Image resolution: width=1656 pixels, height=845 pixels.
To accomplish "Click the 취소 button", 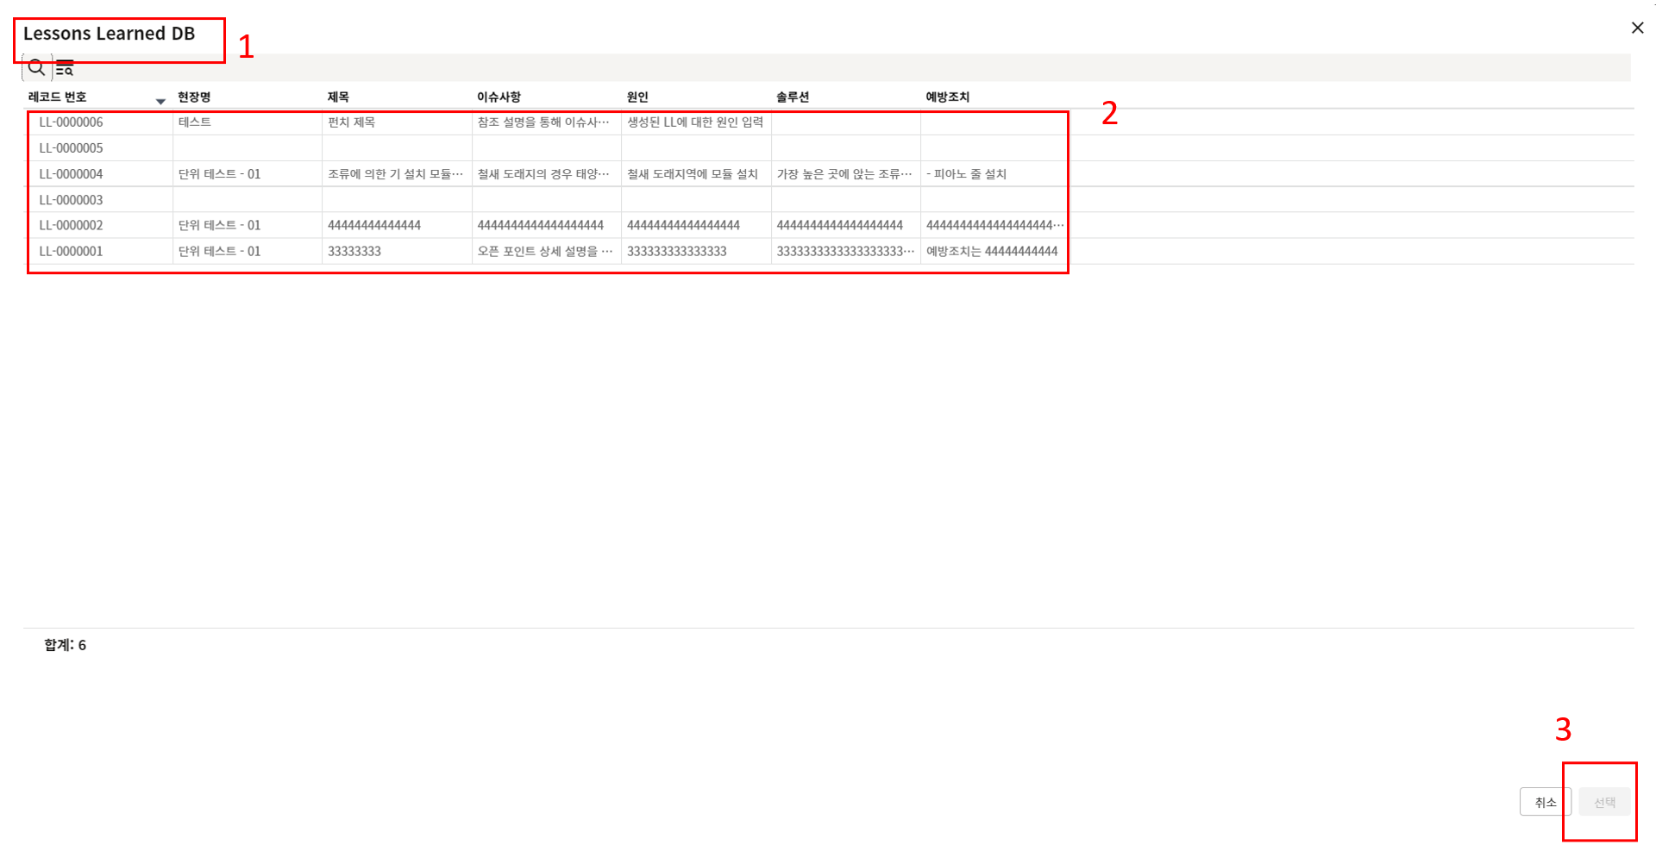I will coord(1545,802).
